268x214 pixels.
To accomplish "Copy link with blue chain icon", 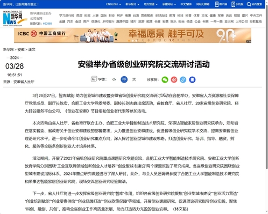I will click(183, 79).
